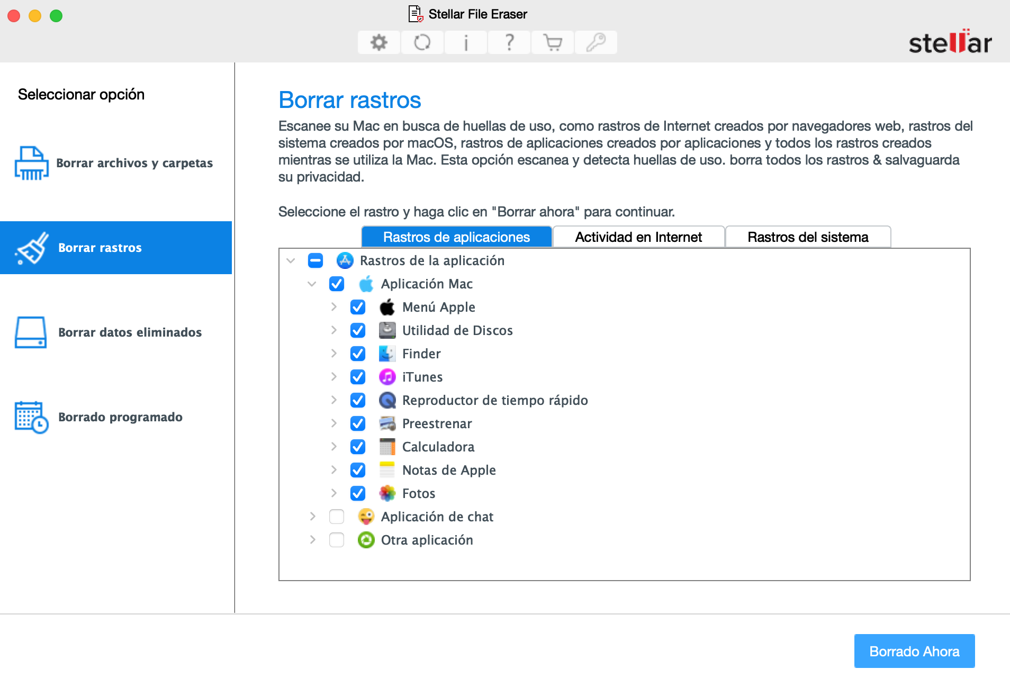Click the key activation icon

tap(596, 42)
